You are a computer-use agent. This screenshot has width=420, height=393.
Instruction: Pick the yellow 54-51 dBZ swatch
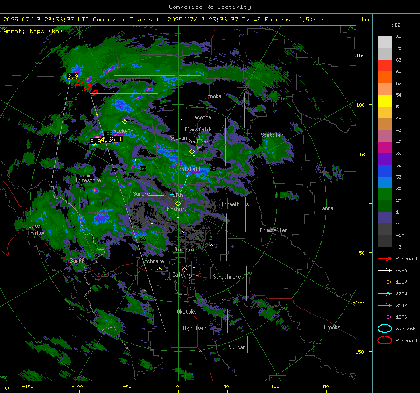point(385,101)
